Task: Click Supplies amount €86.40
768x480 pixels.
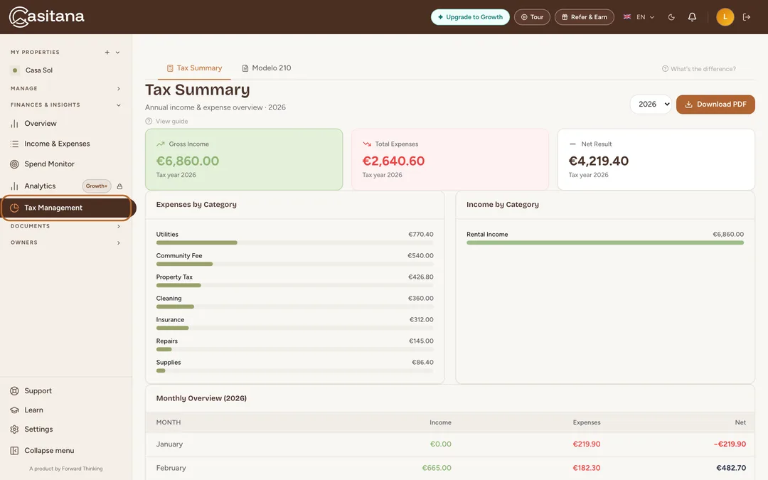Action: click(422, 363)
